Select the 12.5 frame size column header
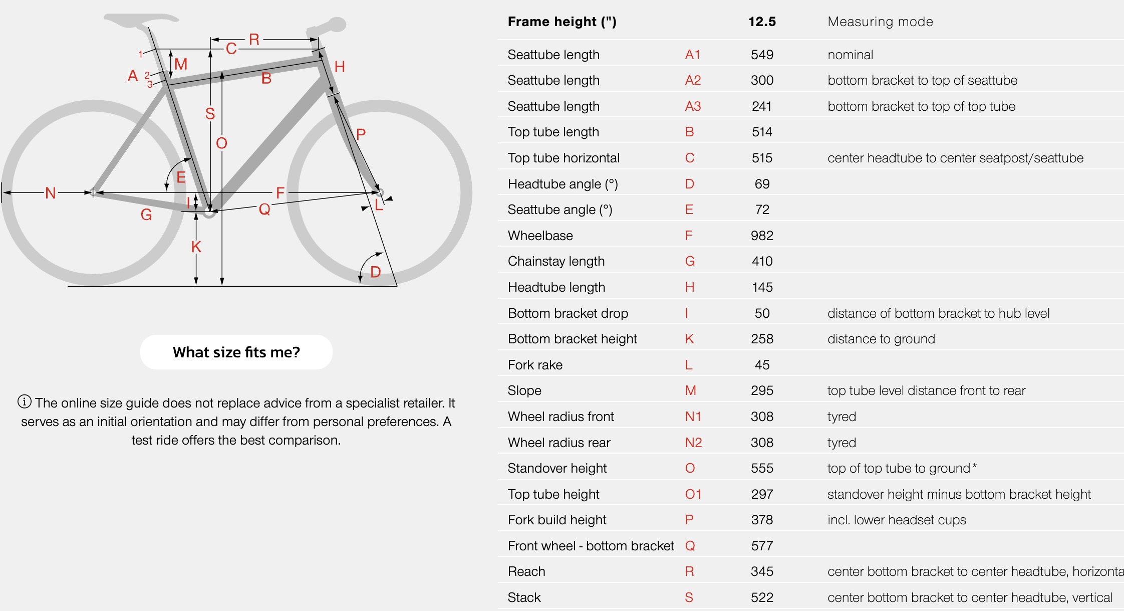 tap(762, 22)
